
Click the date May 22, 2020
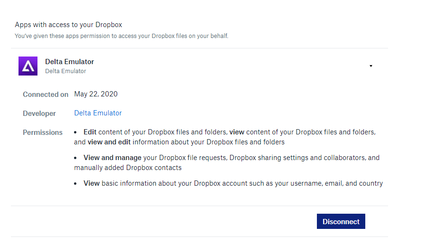96,94
